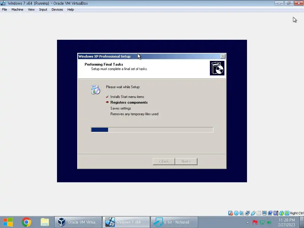Close the Windows XP Professional Setup dialog
Image resolution: width=304 pixels, height=228 pixels.
[223, 56]
